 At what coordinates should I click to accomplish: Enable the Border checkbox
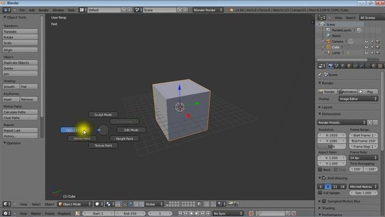[x=320, y=169]
